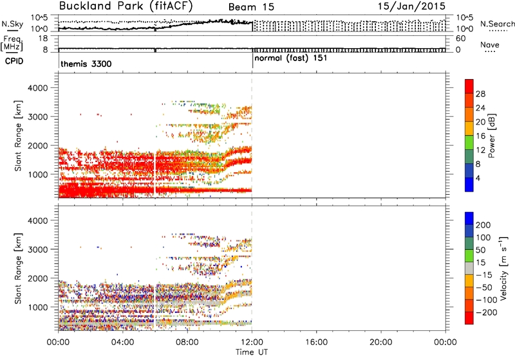515x356 pixels.
Task: Select the '60' Nave tick label
Action: coord(460,39)
